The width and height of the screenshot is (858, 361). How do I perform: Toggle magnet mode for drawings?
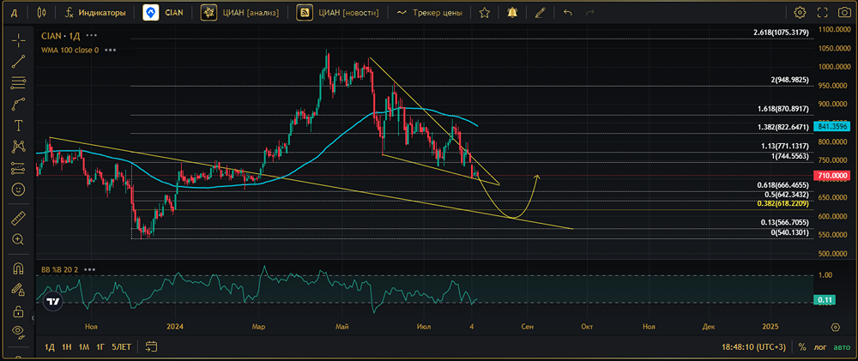pos(19,268)
